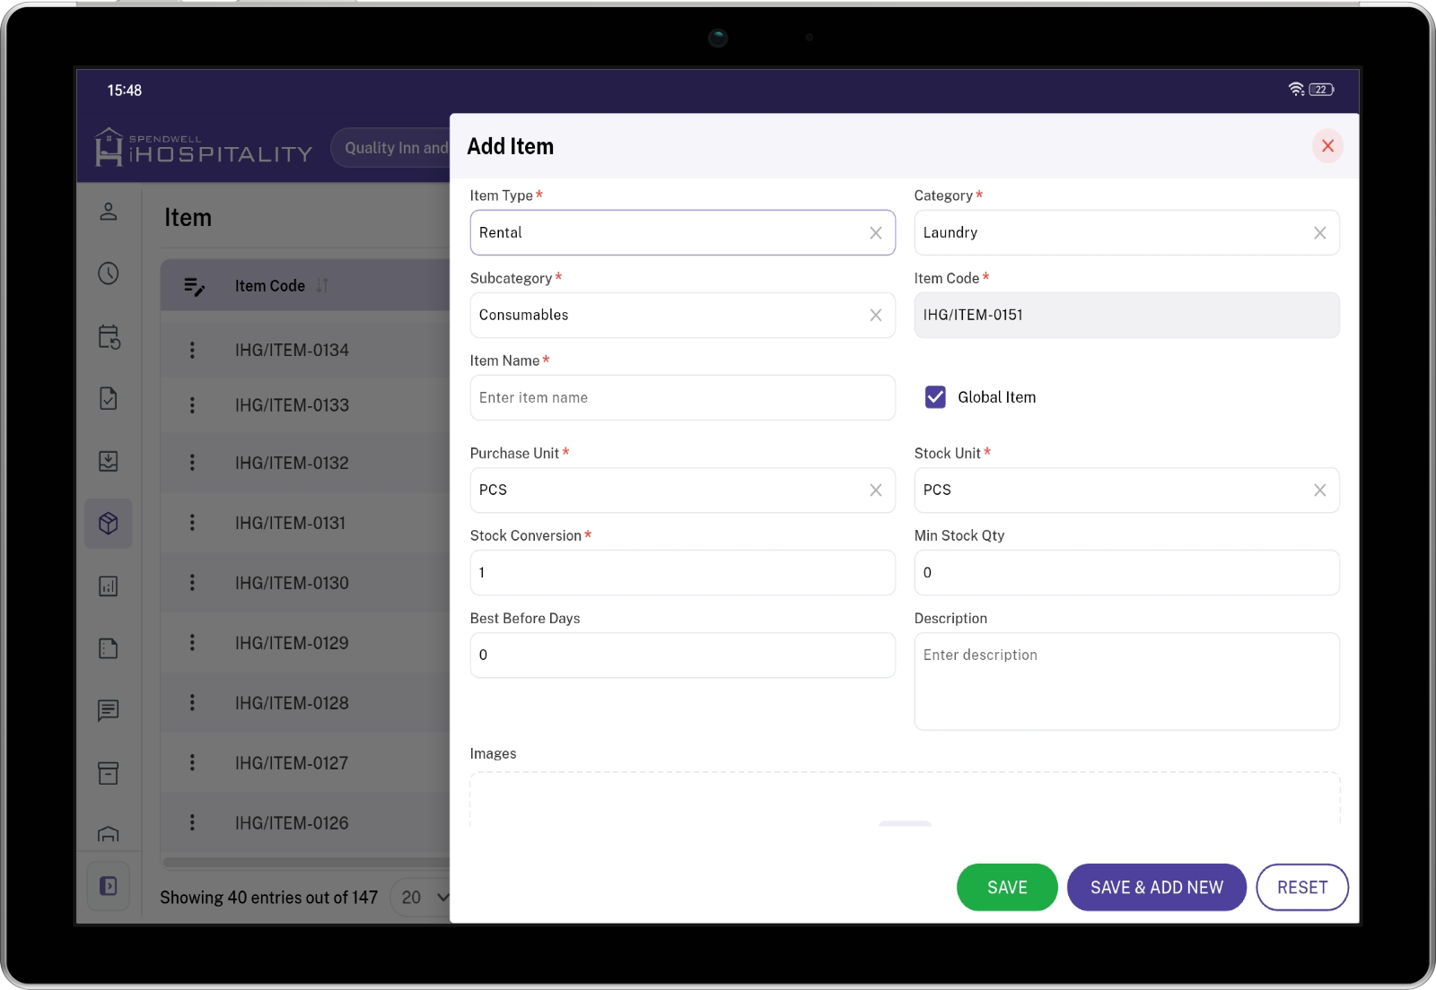Image resolution: width=1436 pixels, height=990 pixels.
Task: Open the archive box sidebar icon
Action: [109, 773]
